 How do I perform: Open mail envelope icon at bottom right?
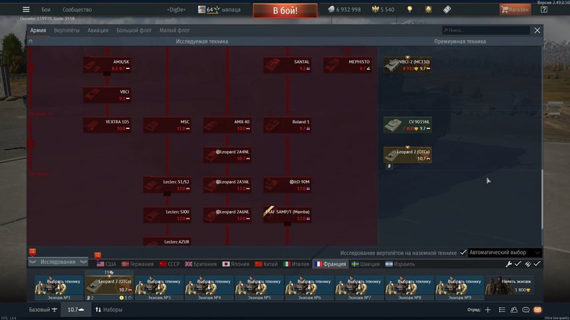click(537, 310)
